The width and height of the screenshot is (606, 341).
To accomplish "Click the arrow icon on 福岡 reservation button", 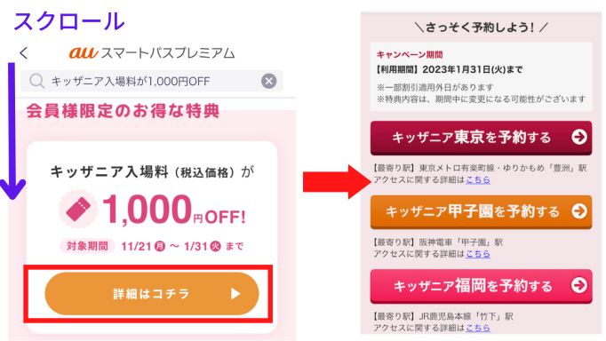I will (579, 285).
